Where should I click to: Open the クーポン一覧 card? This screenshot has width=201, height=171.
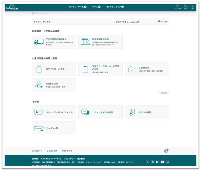pos(54,128)
